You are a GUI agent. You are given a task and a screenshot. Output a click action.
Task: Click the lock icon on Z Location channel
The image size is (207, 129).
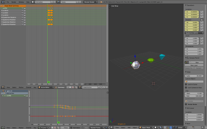[x=25, y=15]
